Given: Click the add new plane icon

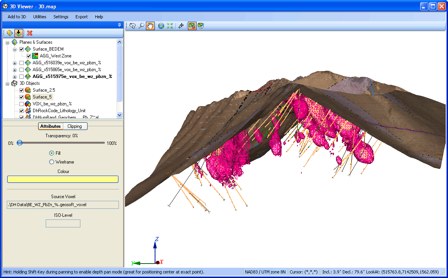Looking at the screenshot, I should pyautogui.click(x=10, y=33).
